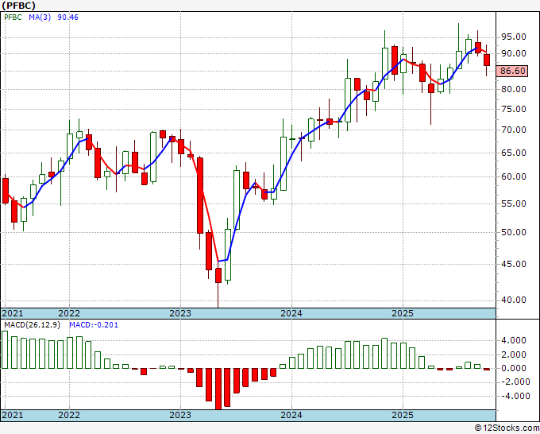Select the PFBC legend label
Screen dimensions: 540x434
click(x=13, y=17)
